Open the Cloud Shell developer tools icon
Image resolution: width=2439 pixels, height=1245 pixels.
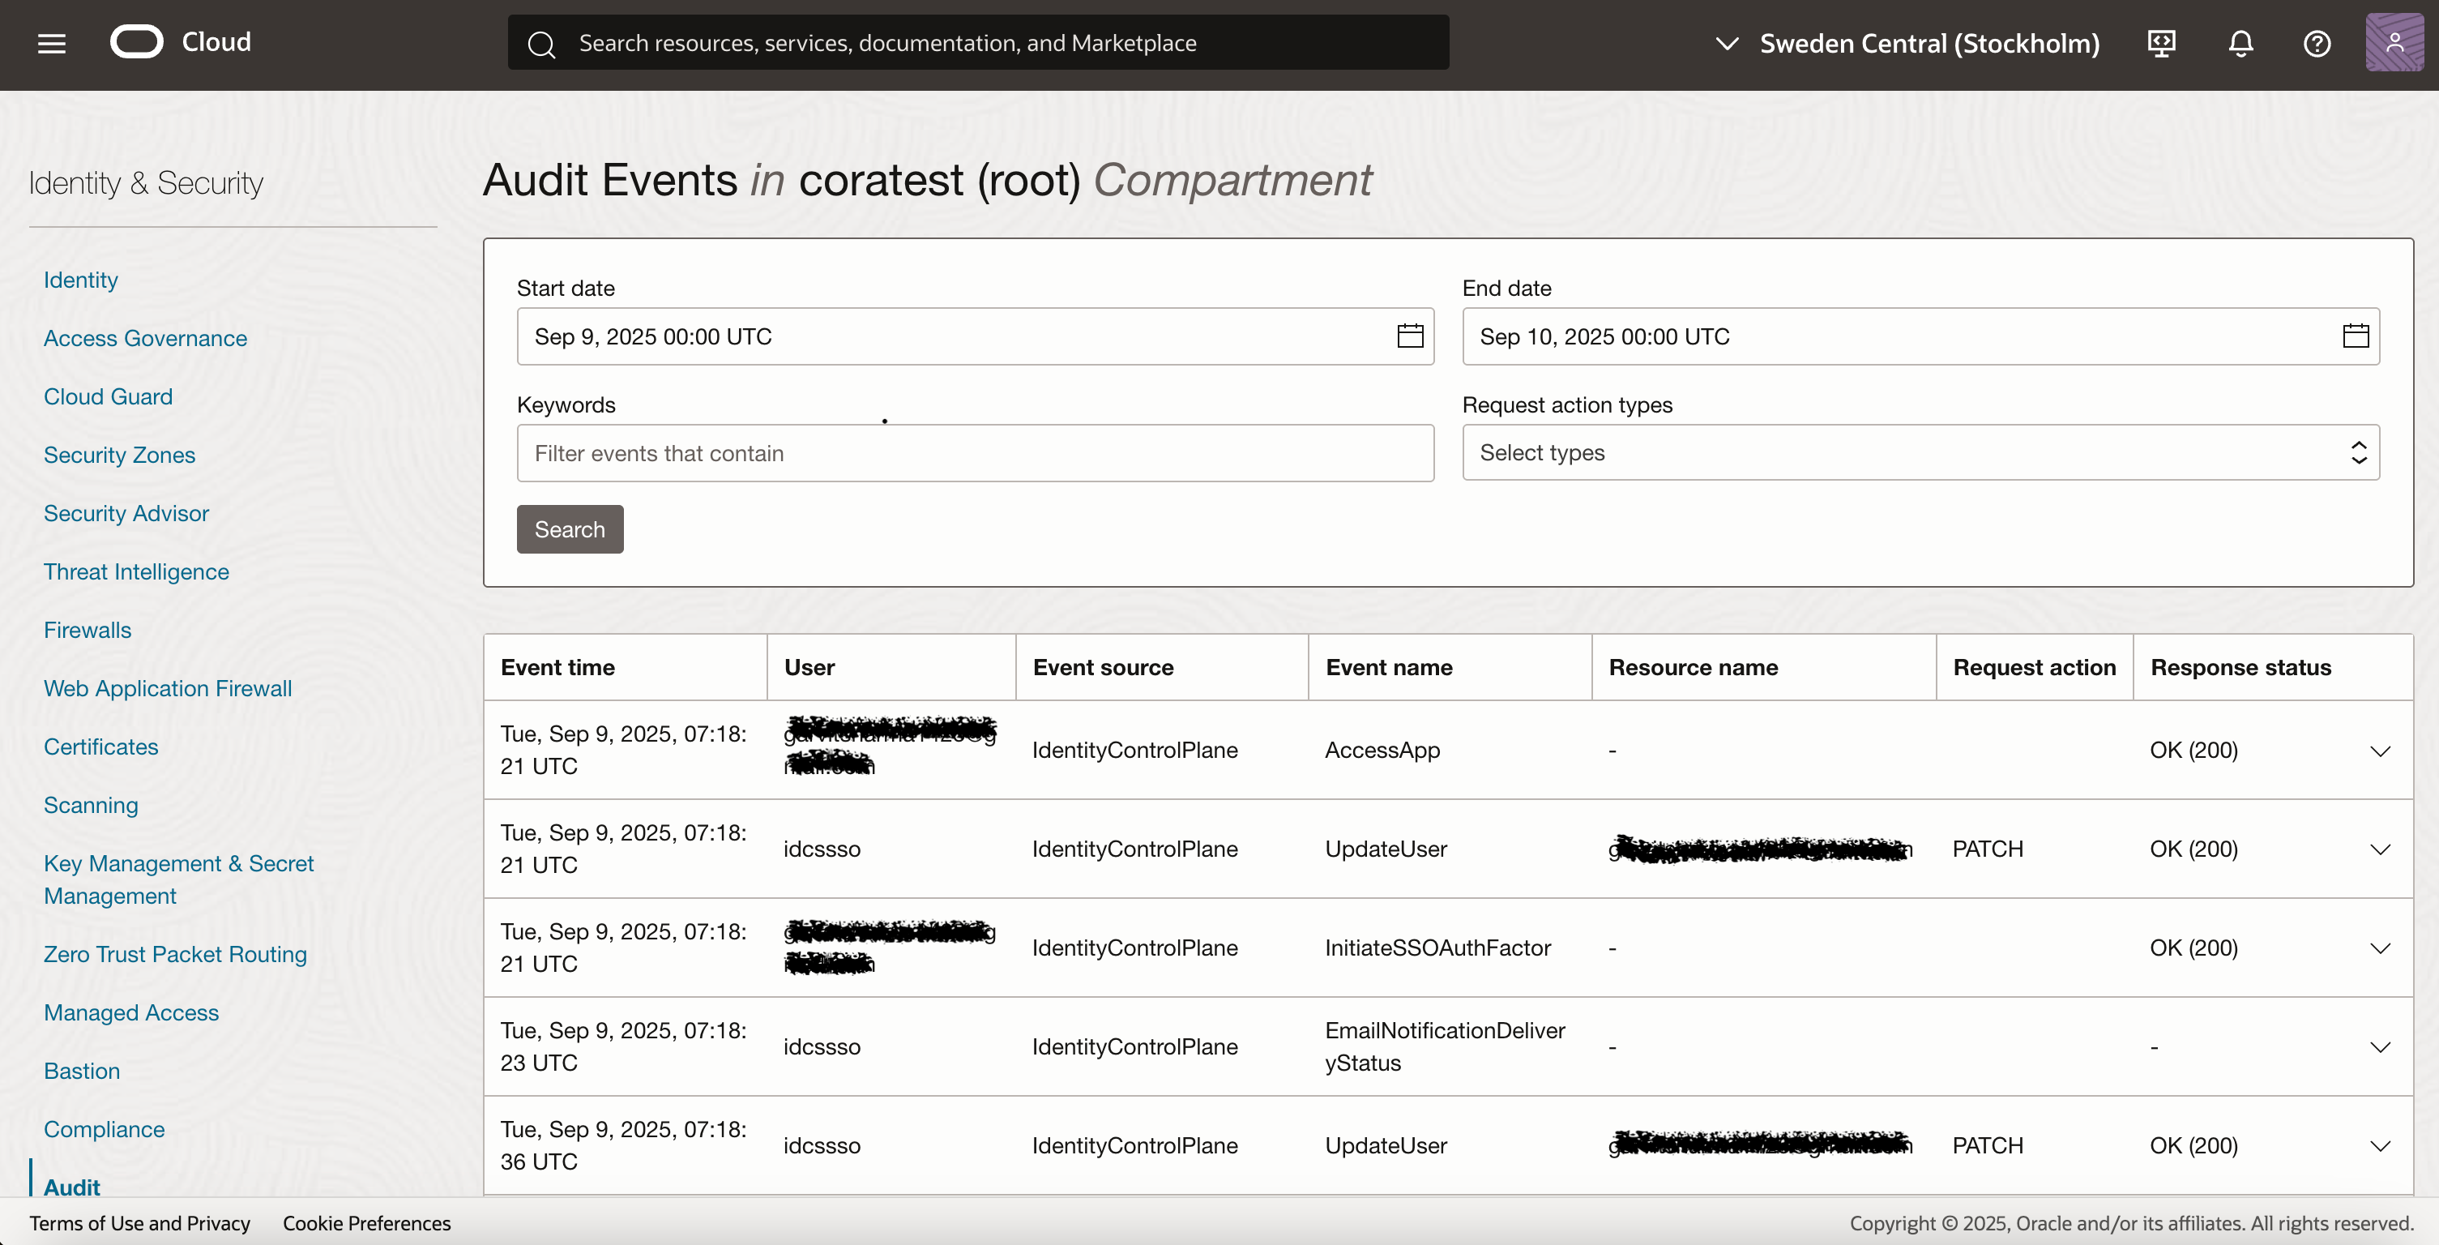coord(2162,44)
